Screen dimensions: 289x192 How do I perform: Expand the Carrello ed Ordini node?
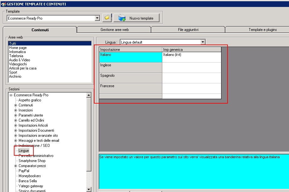pos(16,120)
